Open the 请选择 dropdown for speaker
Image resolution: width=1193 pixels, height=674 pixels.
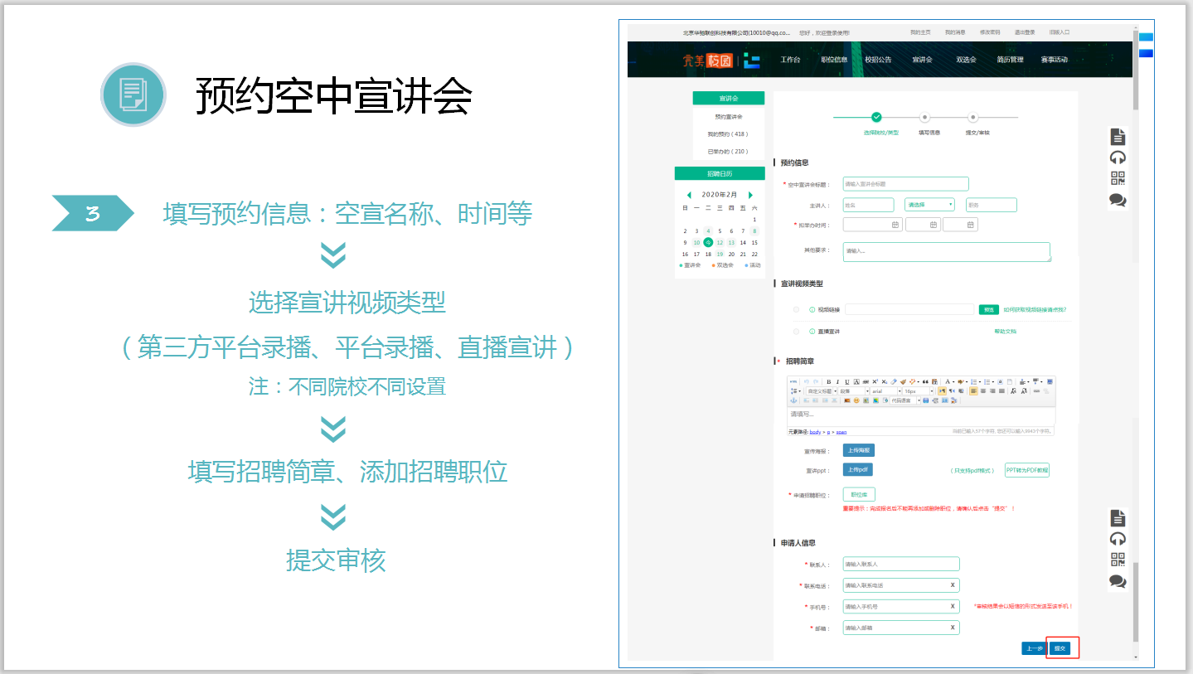point(929,205)
